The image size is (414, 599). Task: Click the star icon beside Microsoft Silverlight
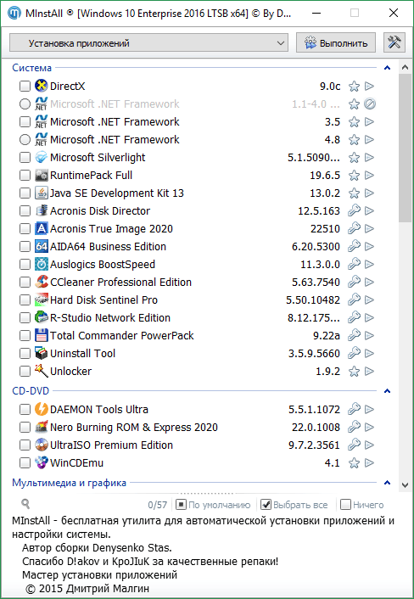[x=354, y=158]
